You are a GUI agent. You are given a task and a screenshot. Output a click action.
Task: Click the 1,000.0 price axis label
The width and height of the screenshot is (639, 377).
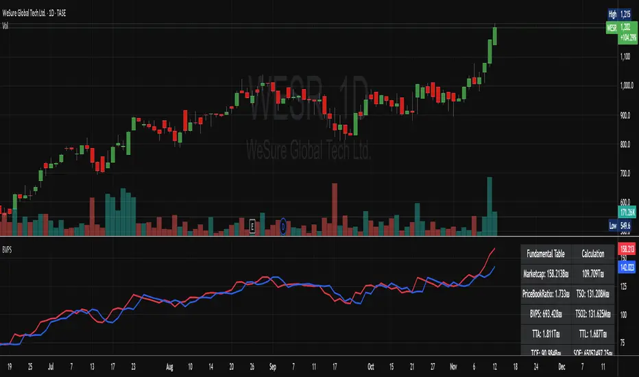627,86
